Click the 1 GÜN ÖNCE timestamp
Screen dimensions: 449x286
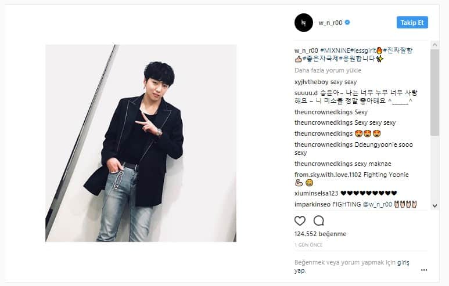pyautogui.click(x=308, y=245)
